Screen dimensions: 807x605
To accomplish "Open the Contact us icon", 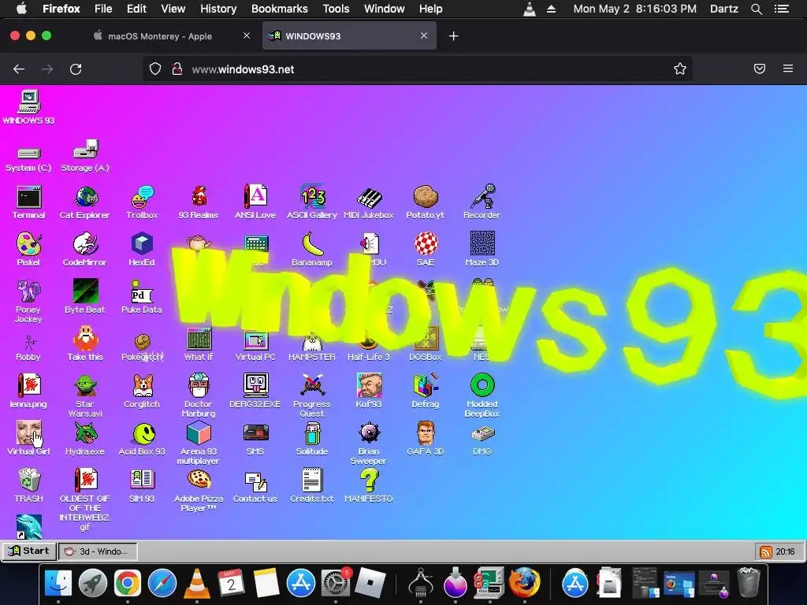I will [x=255, y=486].
